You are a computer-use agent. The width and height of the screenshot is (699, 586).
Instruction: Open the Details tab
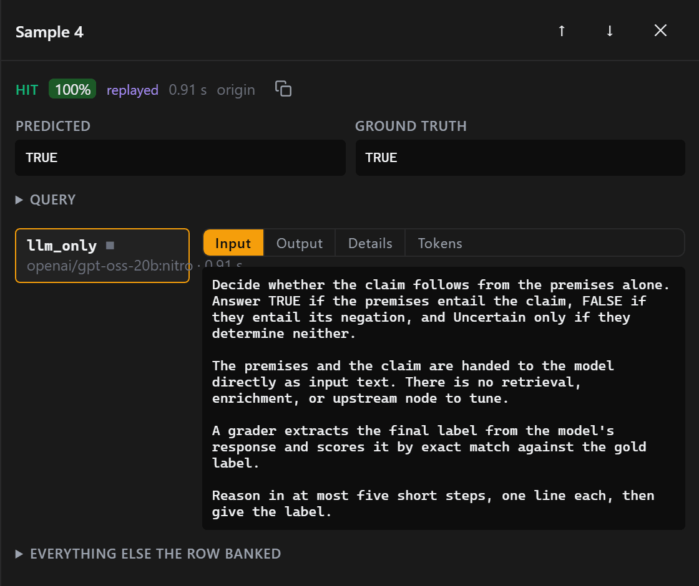370,243
